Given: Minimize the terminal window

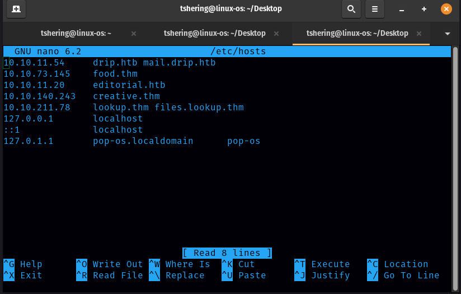Looking at the screenshot, I should click(x=402, y=9).
